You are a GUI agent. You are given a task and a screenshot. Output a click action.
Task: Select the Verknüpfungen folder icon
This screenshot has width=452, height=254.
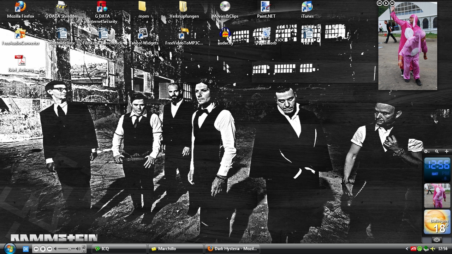(184, 10)
